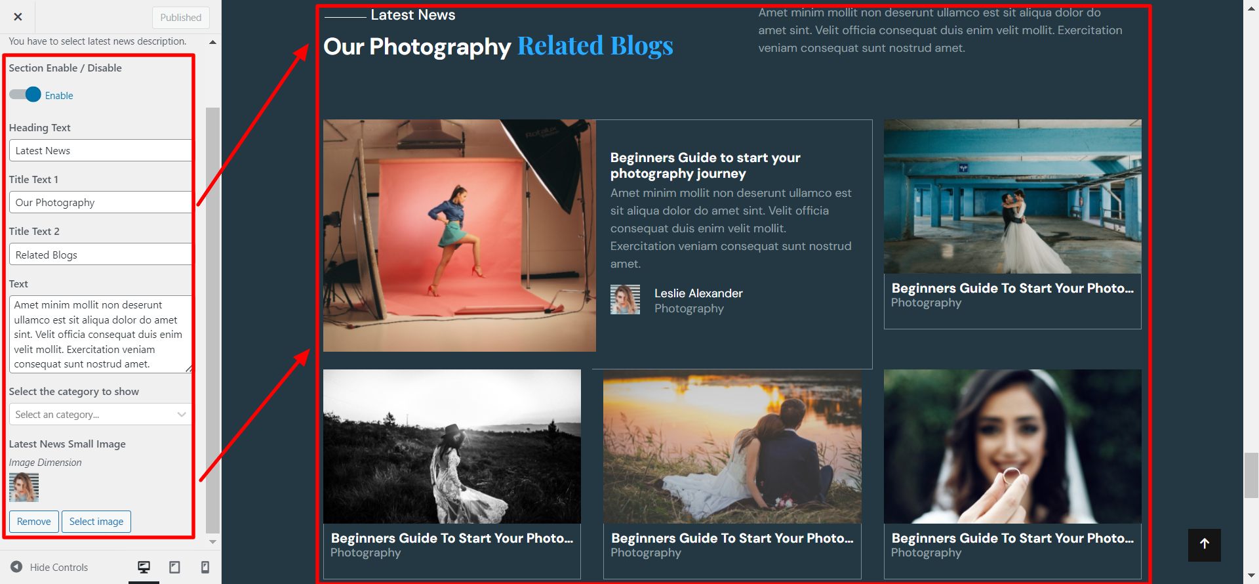Remove the selected small image
This screenshot has width=1259, height=584.
pyautogui.click(x=33, y=522)
